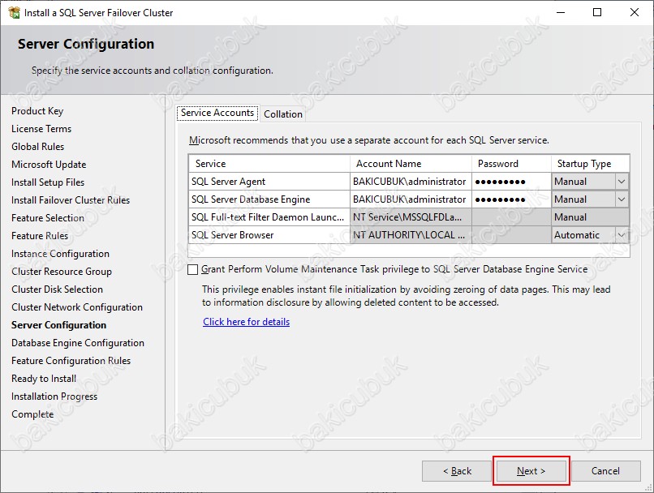Click the SQL Server setup icon in title bar

[14, 12]
